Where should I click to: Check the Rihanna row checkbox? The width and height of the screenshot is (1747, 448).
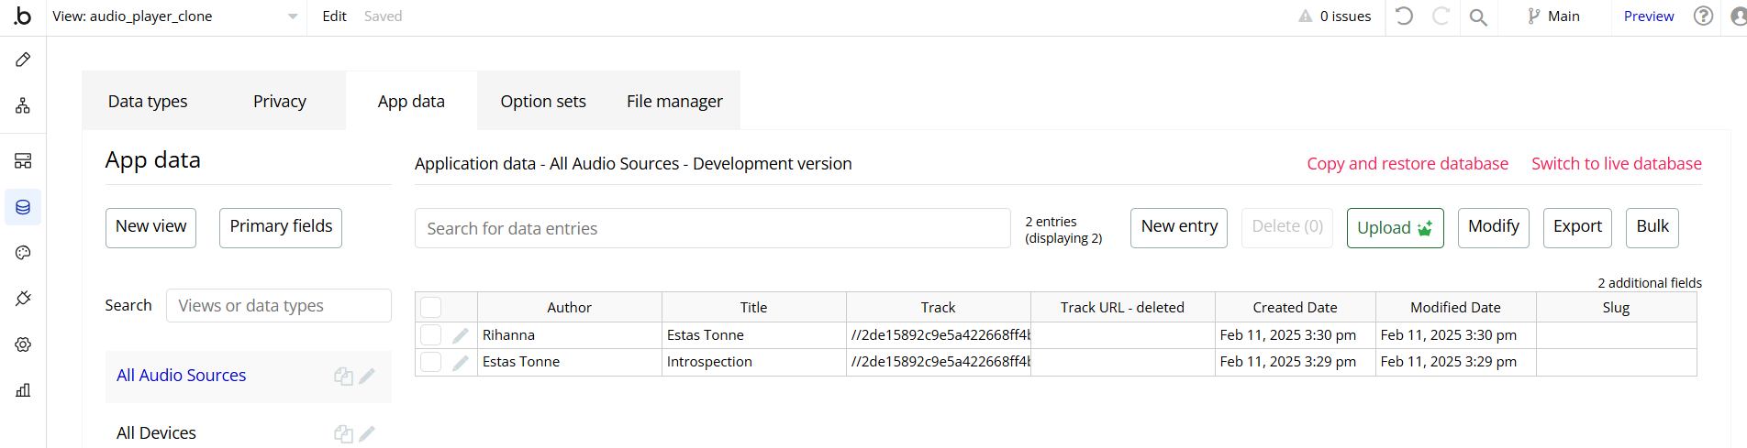pos(431,335)
